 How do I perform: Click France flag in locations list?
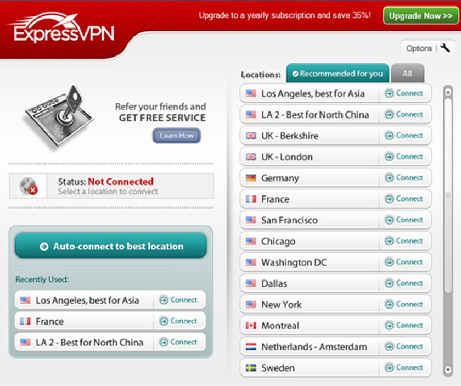[251, 199]
